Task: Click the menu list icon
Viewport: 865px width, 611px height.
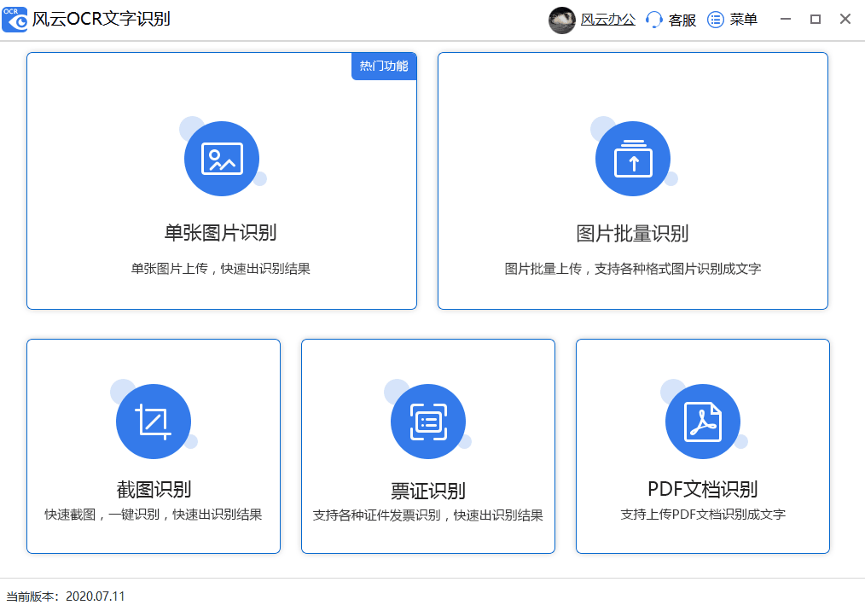Action: (x=716, y=20)
